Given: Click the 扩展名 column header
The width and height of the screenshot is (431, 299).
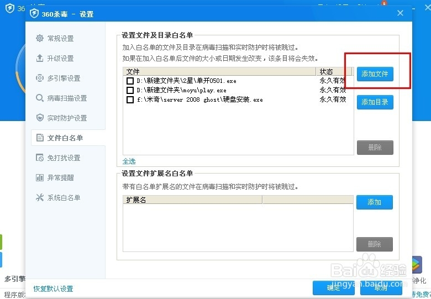Looking at the screenshot, I should [192, 200].
